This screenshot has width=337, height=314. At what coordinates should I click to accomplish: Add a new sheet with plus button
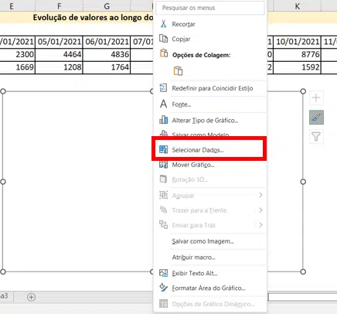pyautogui.click(x=31, y=297)
